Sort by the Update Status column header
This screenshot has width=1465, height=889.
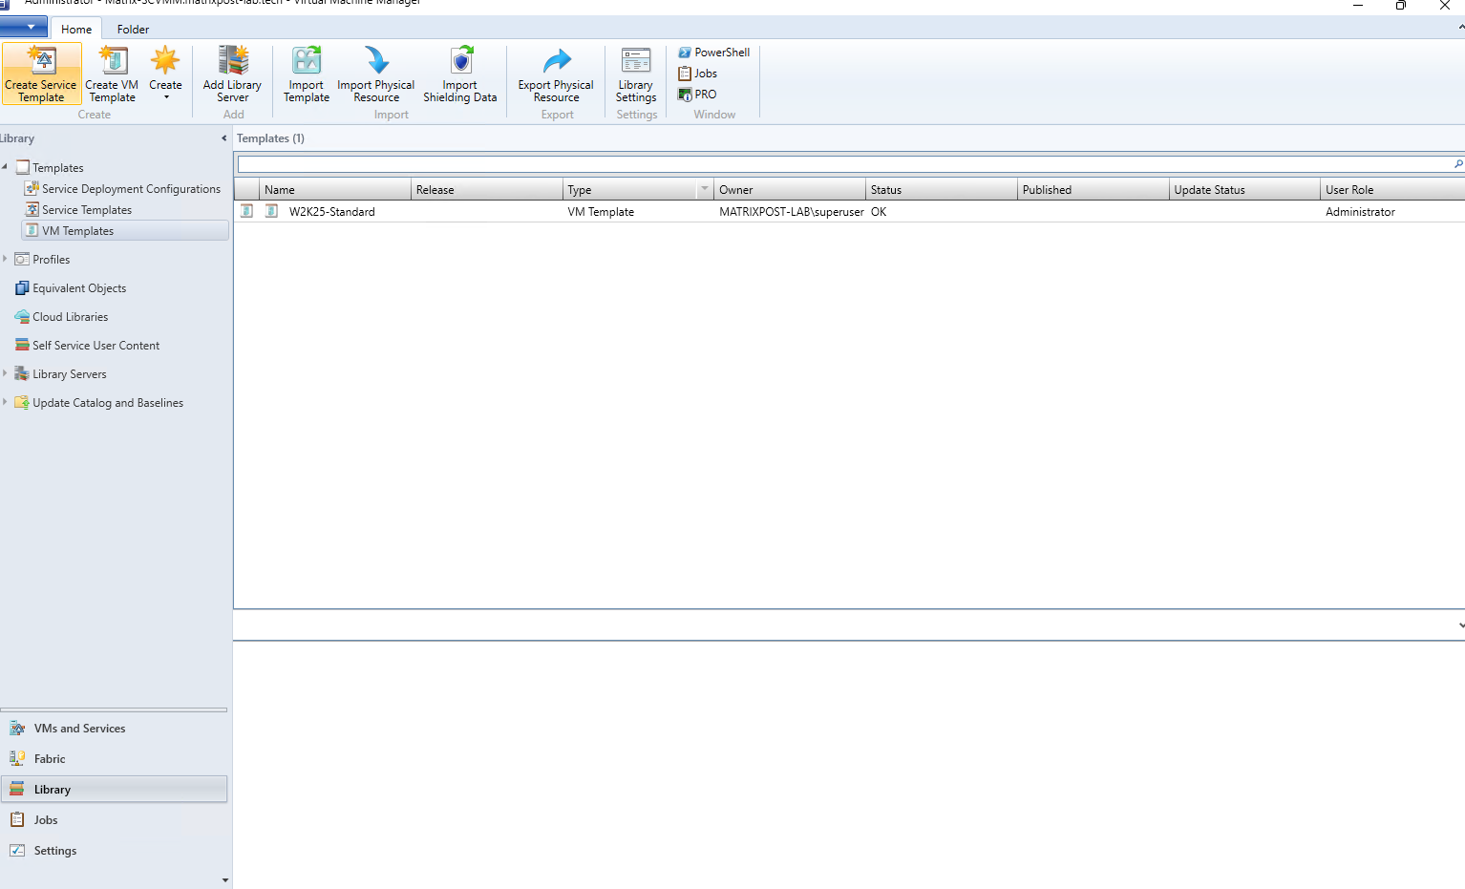[1245, 190]
